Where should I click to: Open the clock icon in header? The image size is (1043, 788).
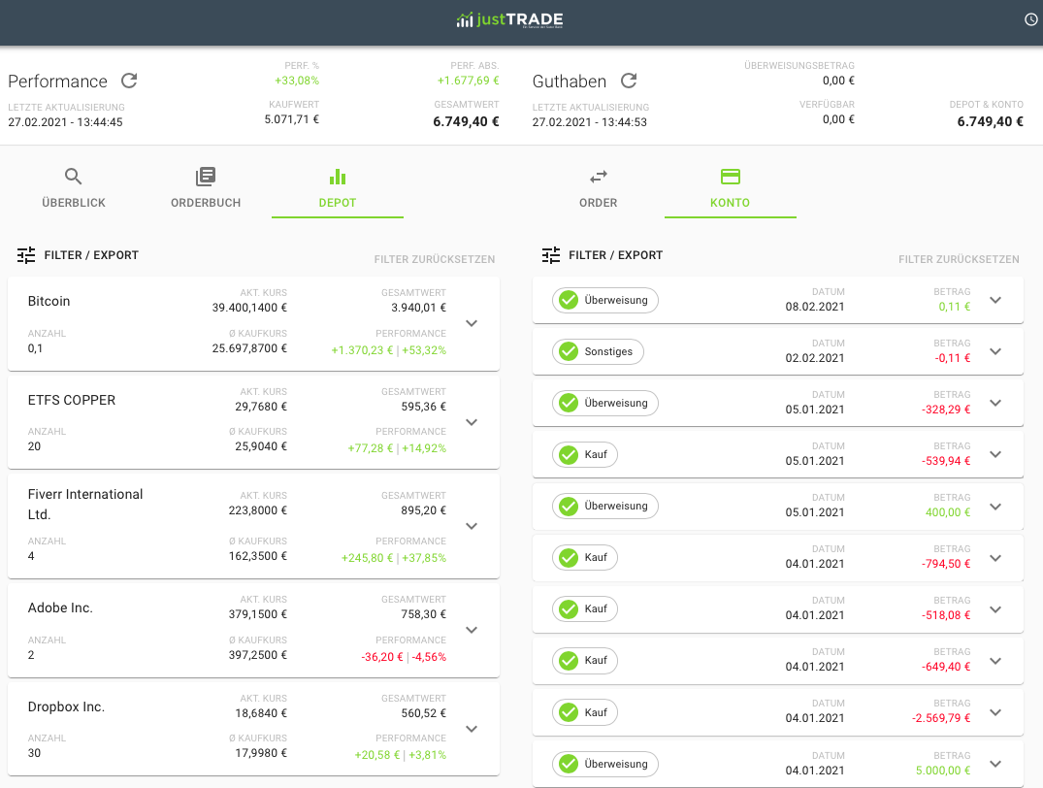click(x=1031, y=20)
